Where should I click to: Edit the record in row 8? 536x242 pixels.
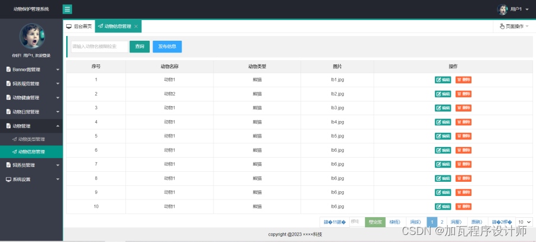click(x=443, y=178)
